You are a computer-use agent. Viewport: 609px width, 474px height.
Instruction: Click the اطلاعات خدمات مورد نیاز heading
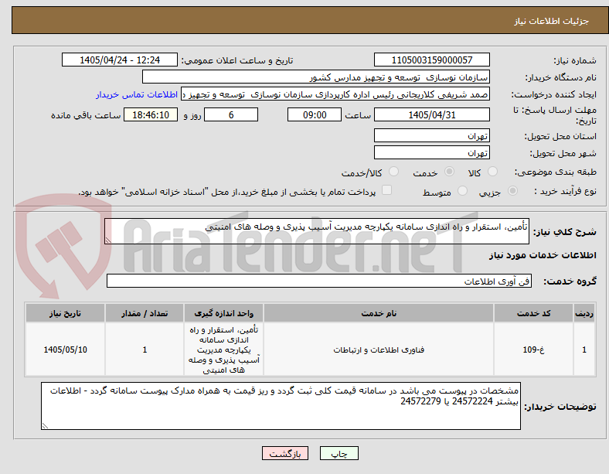click(543, 255)
